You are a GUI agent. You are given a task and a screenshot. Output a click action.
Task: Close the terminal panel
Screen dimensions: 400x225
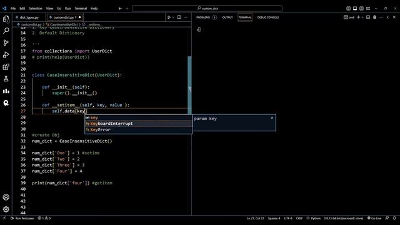(x=394, y=17)
